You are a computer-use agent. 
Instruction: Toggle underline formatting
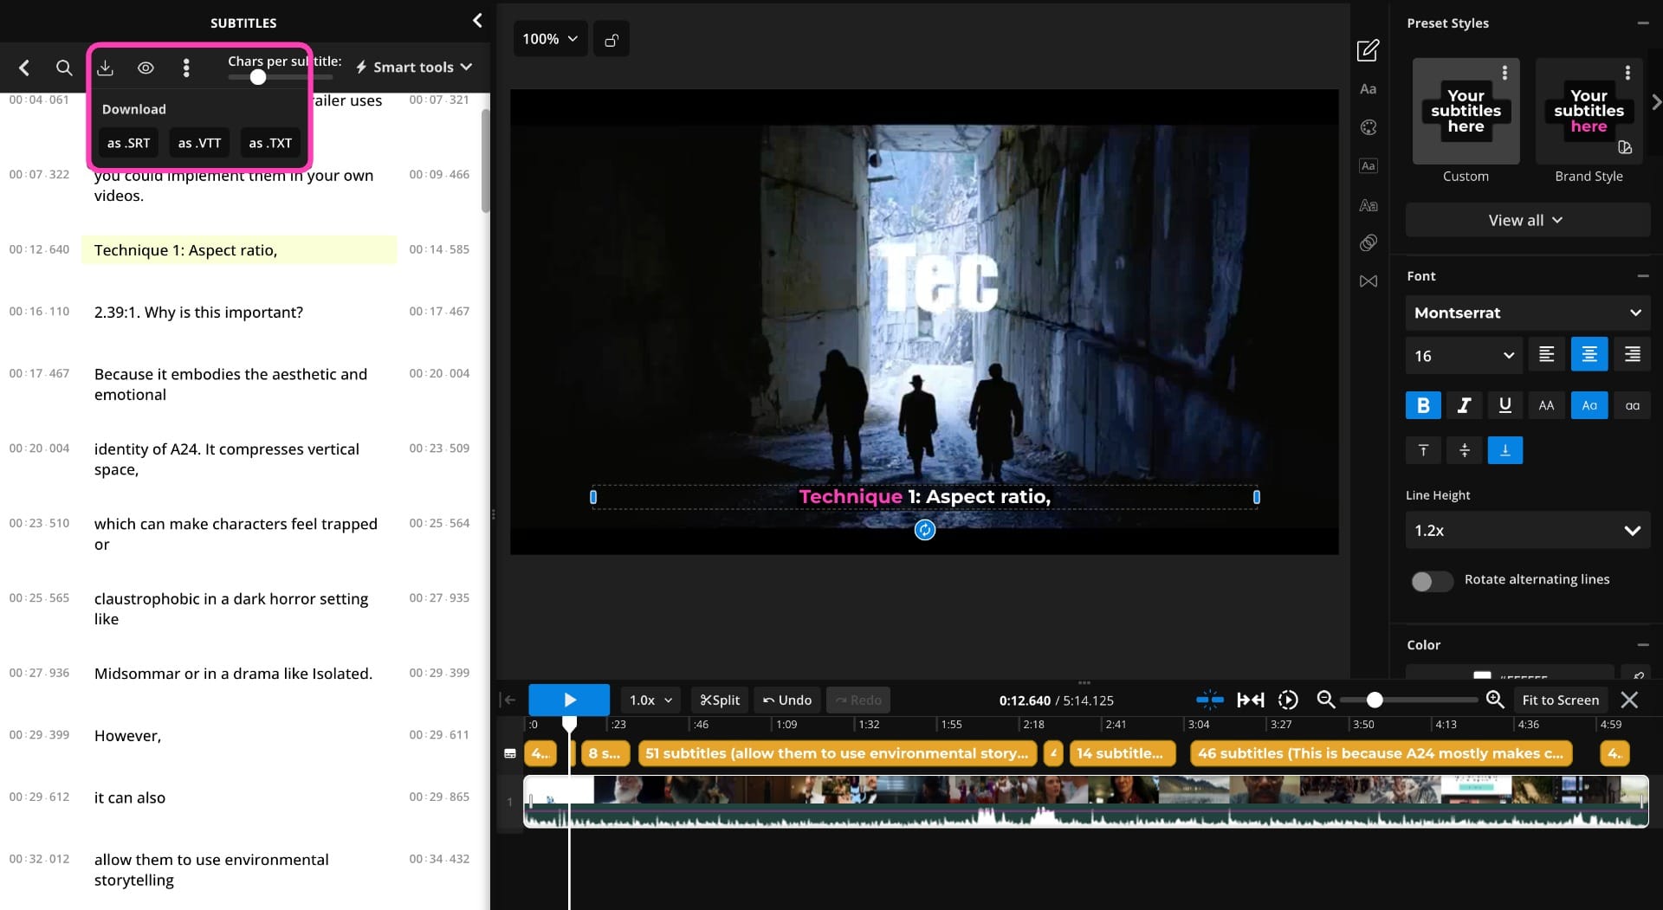coord(1505,405)
